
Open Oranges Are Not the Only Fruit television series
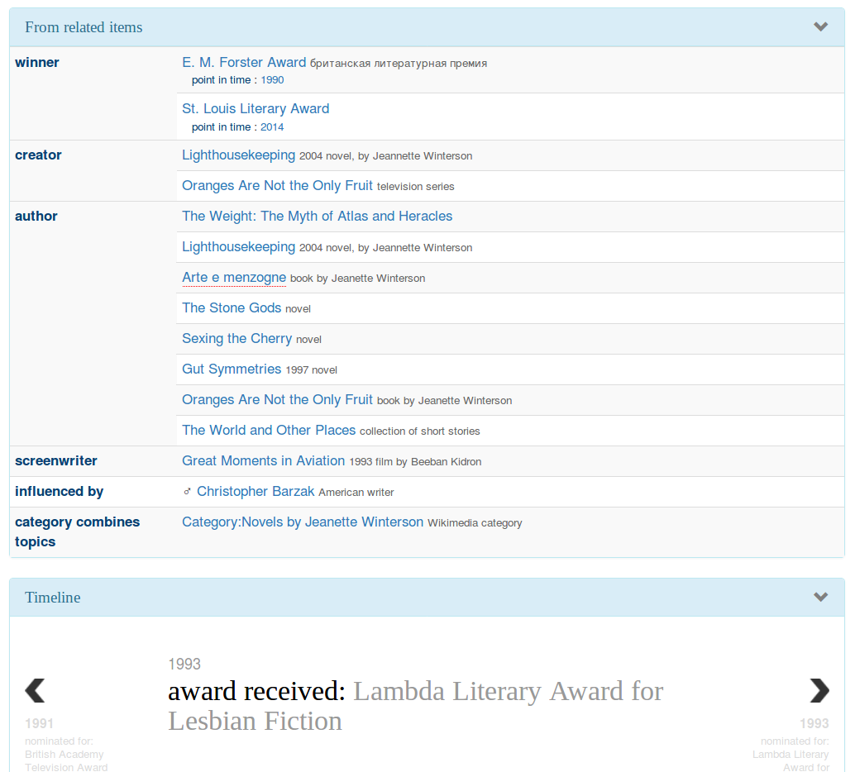pyautogui.click(x=277, y=185)
